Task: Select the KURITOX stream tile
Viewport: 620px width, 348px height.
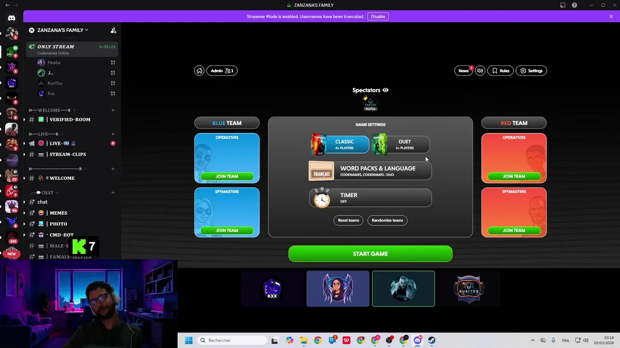Action: (x=469, y=289)
